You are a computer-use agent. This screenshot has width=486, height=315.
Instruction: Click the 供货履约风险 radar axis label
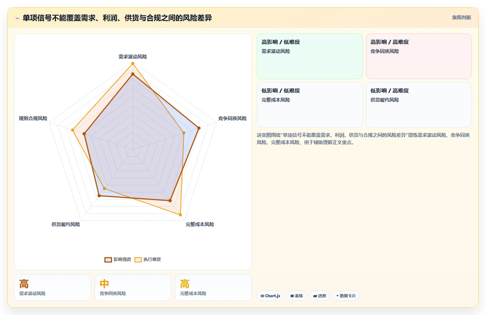pyautogui.click(x=65, y=224)
